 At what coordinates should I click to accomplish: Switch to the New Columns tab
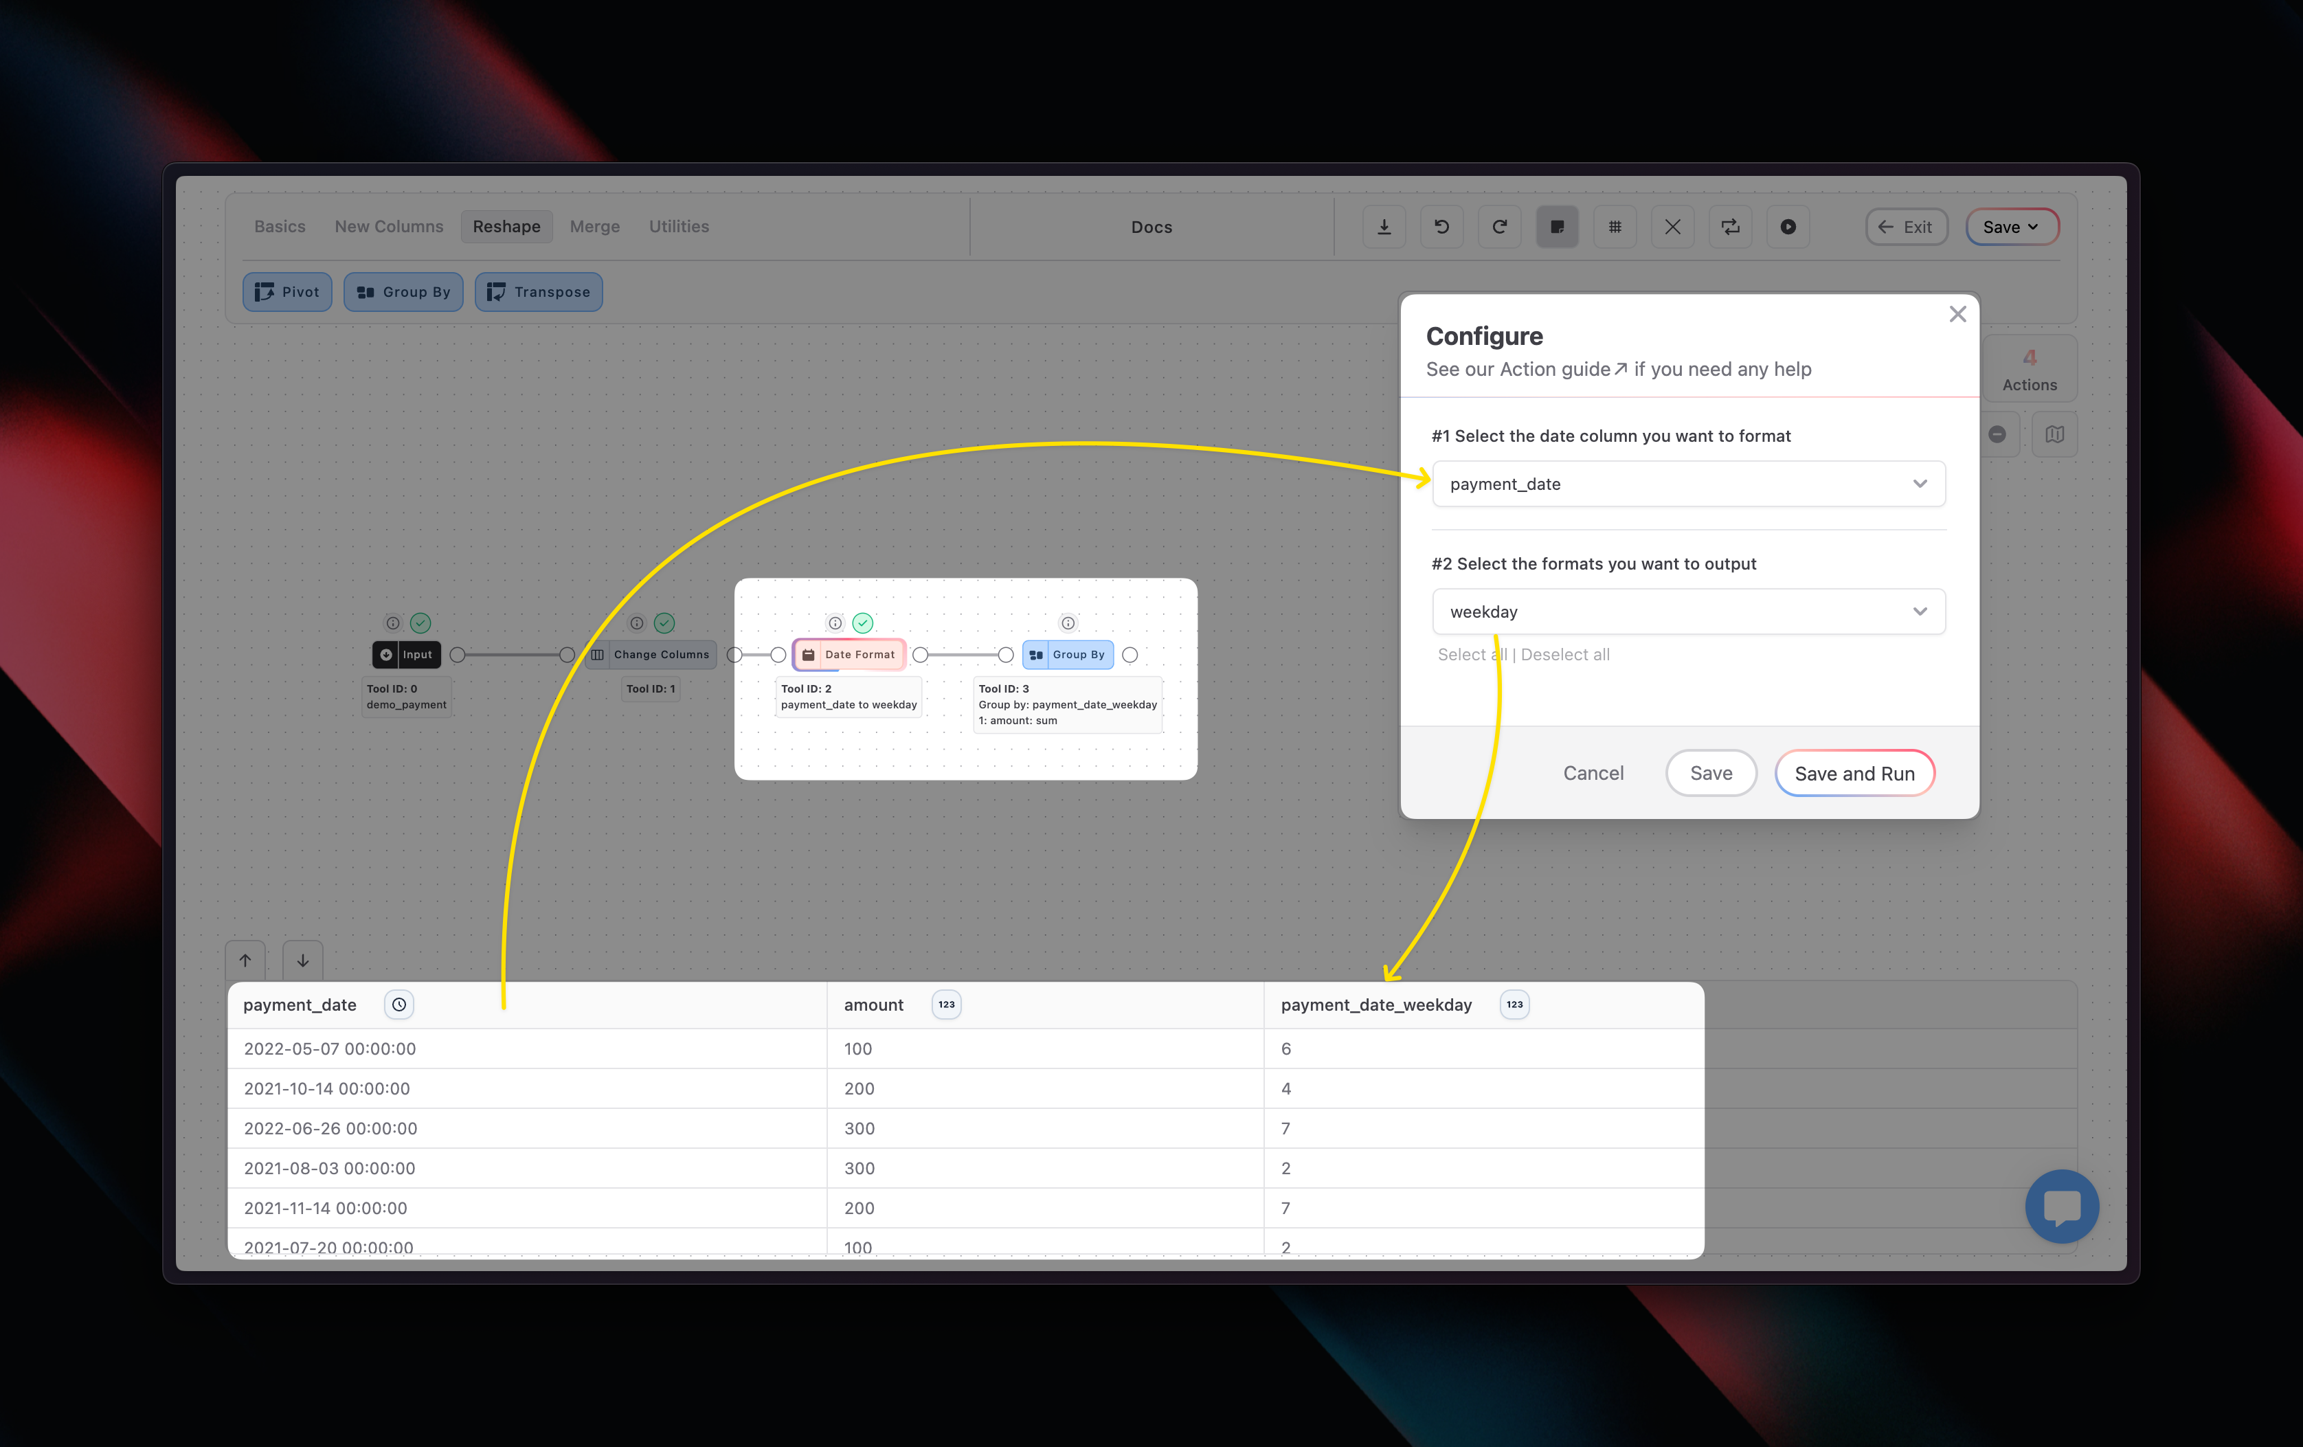[x=388, y=227]
